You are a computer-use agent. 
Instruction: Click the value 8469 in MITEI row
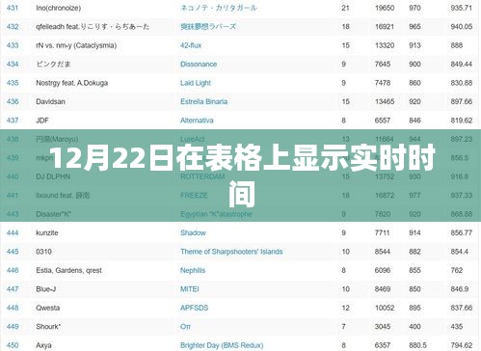[383, 289]
